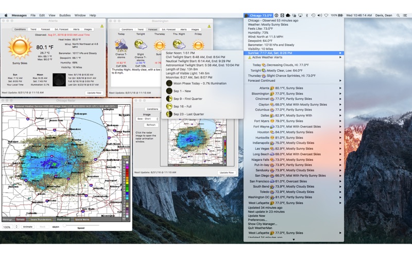
Task: Click the Sep 23 Last Quarter moon icon
Action: [169, 114]
